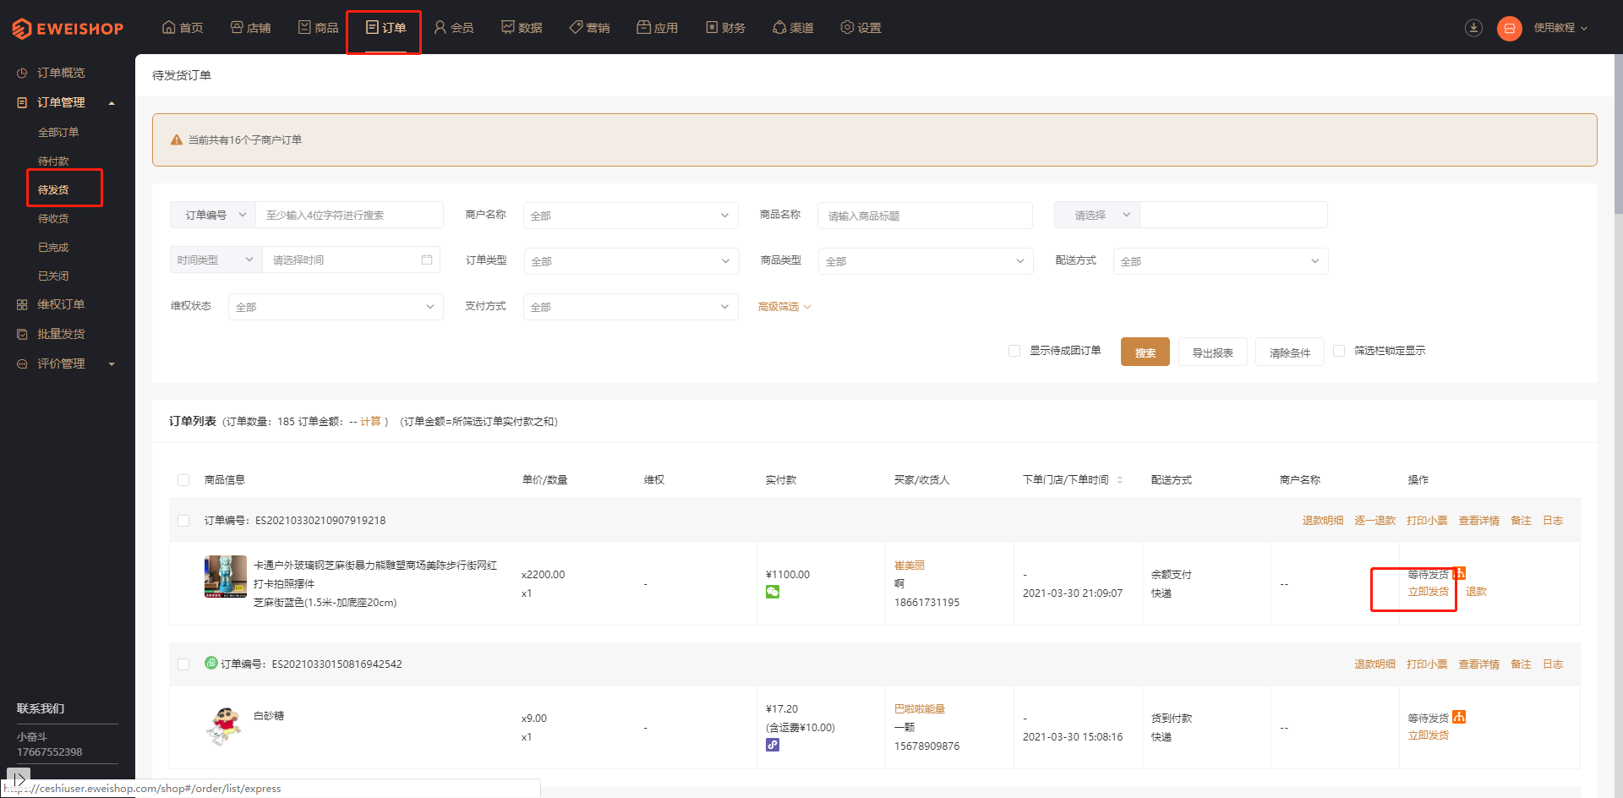Open the 会员 members nav item
This screenshot has width=1623, height=798.
click(x=453, y=28)
